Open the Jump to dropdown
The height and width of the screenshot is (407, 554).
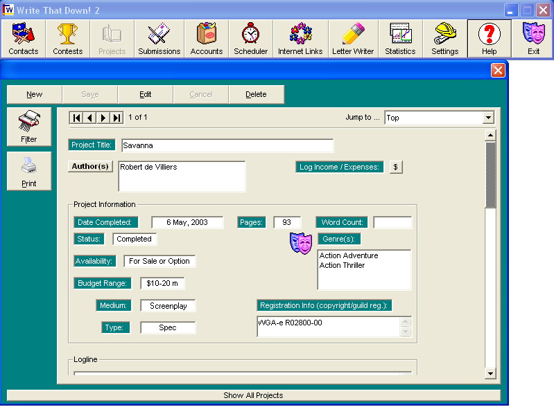tap(488, 118)
